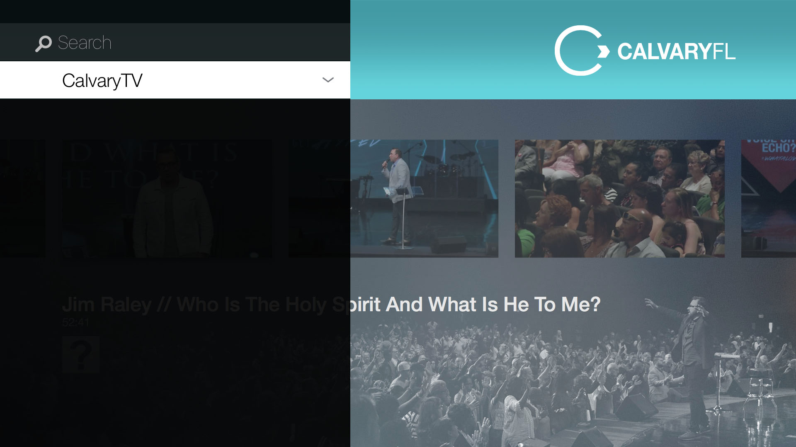Click the arrow inside the CalvaryFL logo

tap(603, 52)
